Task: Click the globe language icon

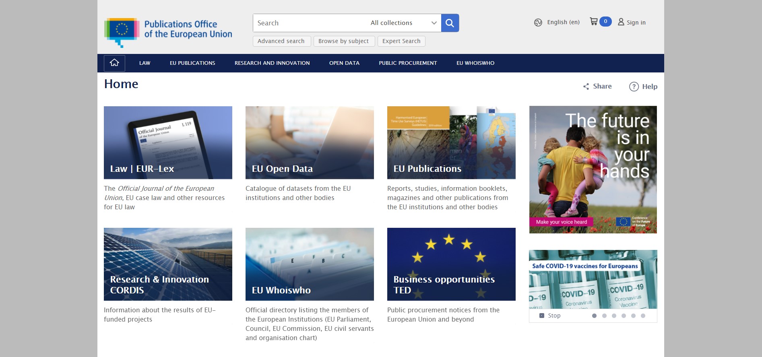Action: coord(538,23)
